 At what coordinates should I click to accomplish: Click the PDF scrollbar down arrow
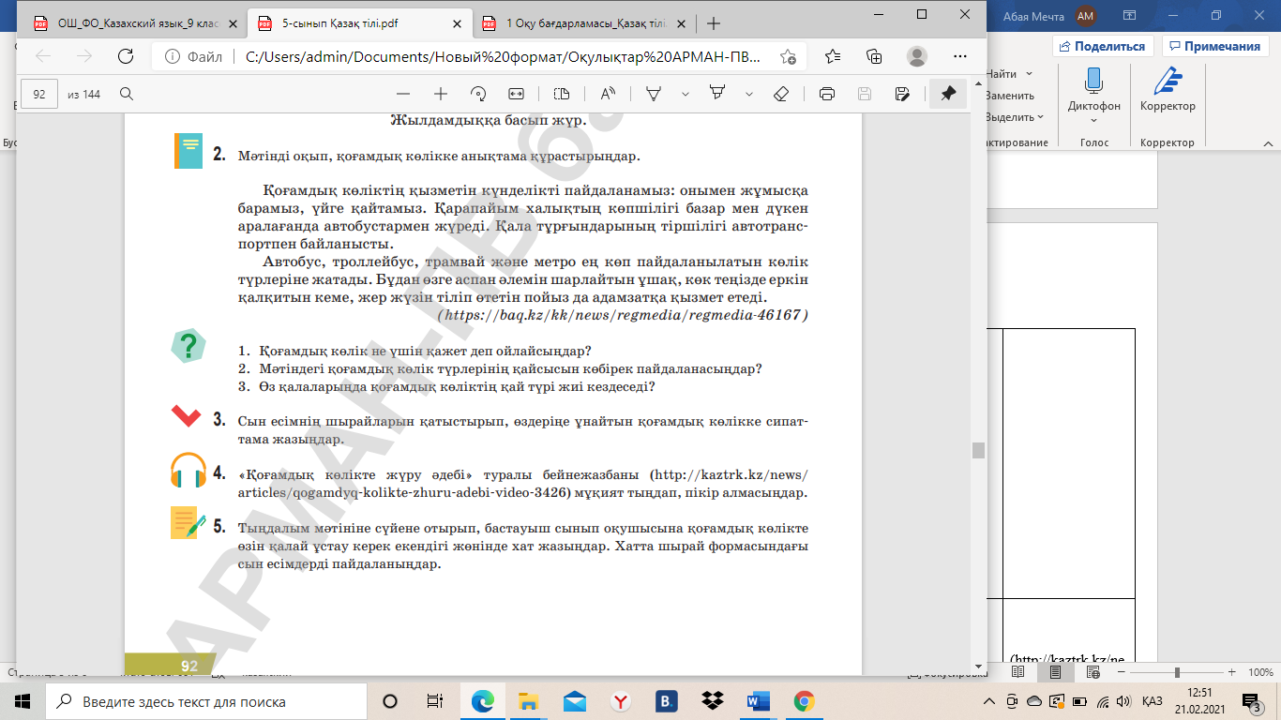(x=978, y=666)
